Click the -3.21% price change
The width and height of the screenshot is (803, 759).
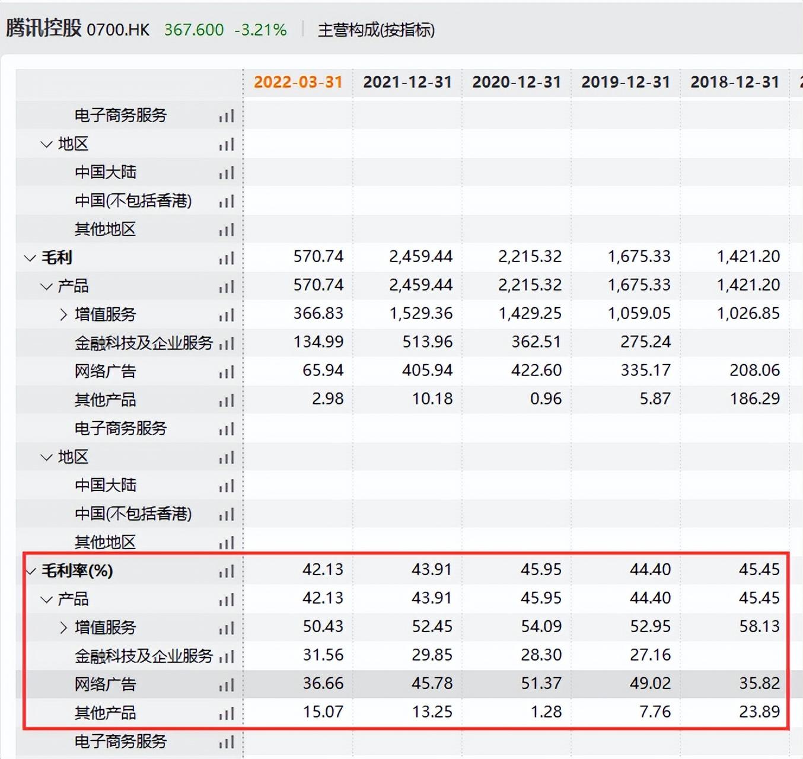(x=260, y=30)
